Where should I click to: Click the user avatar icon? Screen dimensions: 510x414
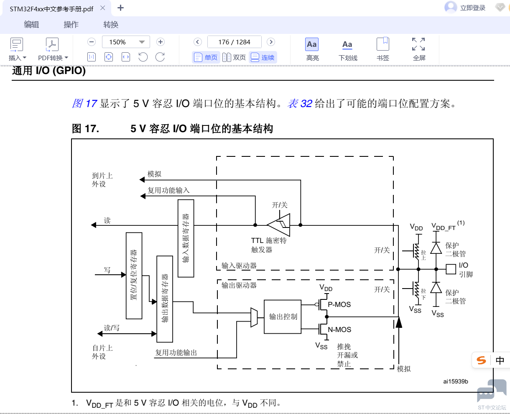coord(451,7)
